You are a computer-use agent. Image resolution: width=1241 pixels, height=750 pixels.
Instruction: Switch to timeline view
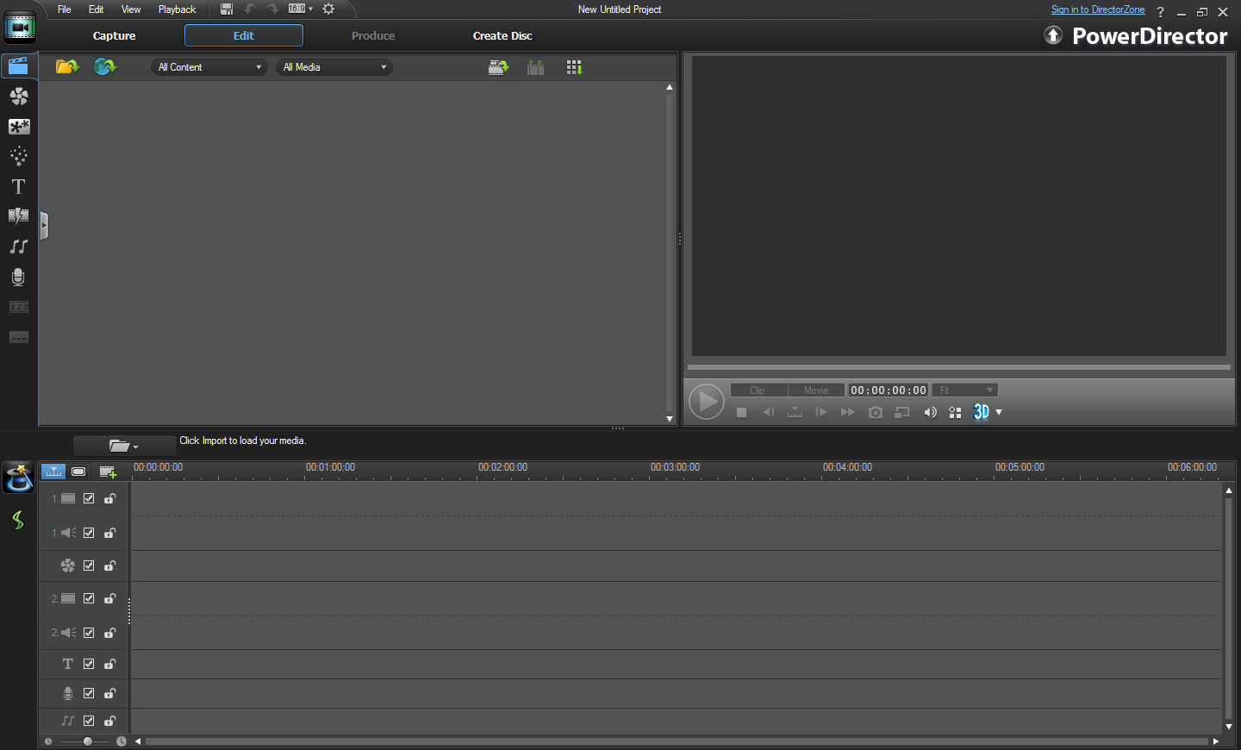coord(53,472)
